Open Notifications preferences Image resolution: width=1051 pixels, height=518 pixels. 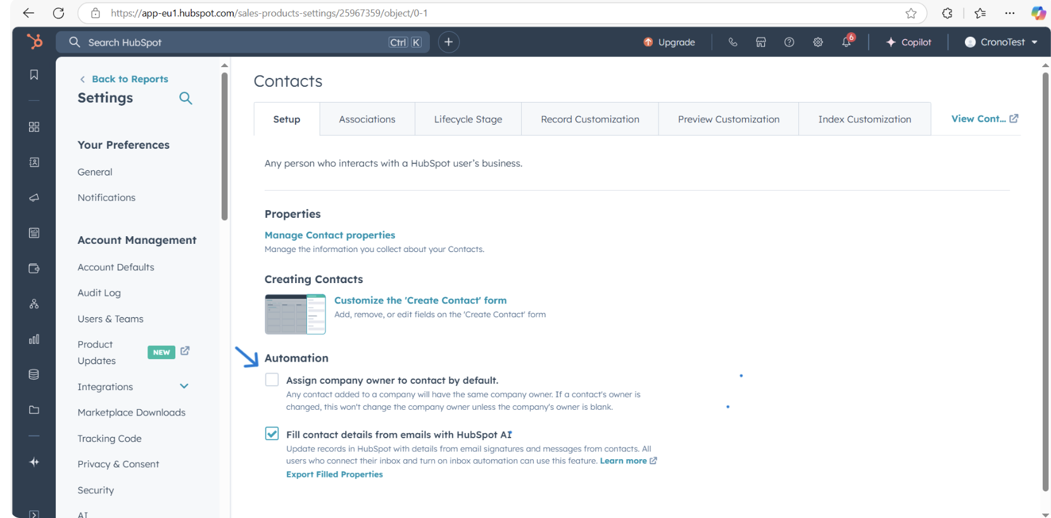click(x=106, y=198)
